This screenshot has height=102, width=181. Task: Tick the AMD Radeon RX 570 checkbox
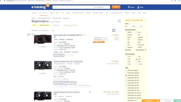click(126, 83)
